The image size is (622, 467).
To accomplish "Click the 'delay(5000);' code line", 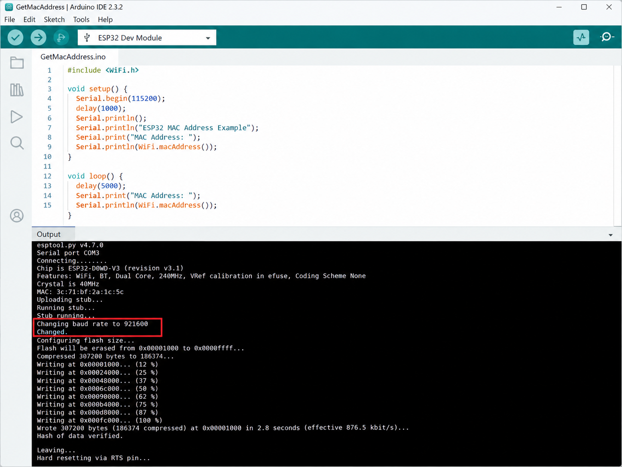I will pos(101,186).
